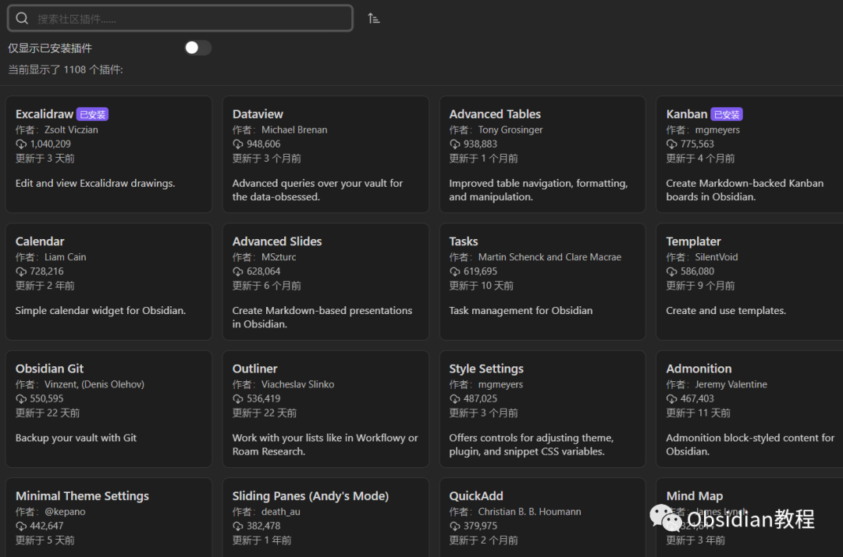
Task: Click author name Liam Cain
Action: tap(65, 257)
